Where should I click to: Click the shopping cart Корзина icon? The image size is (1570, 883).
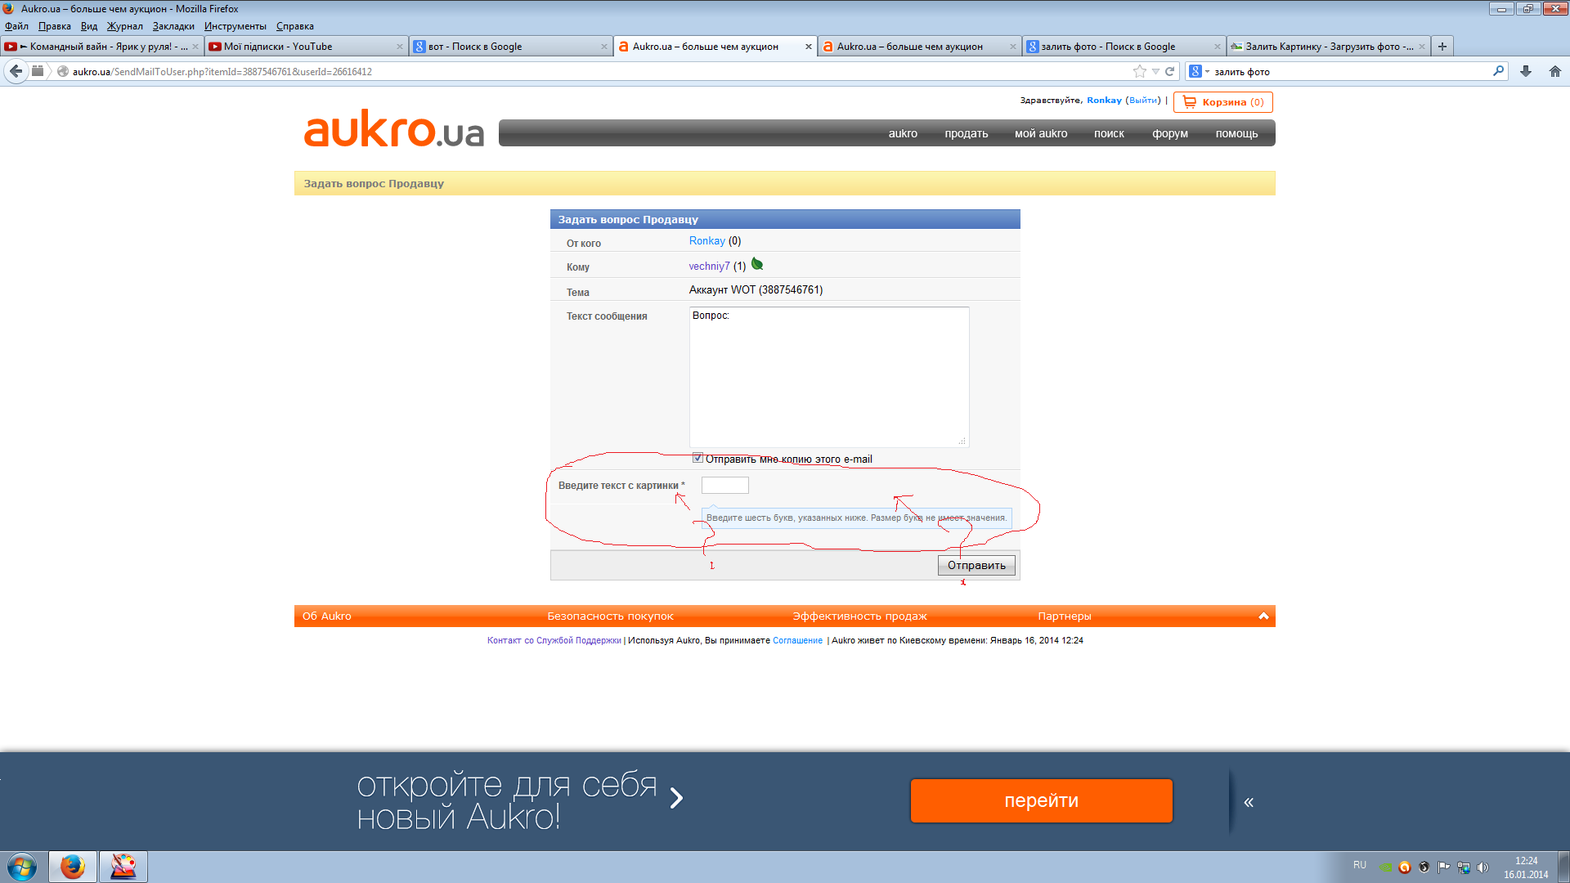pyautogui.click(x=1190, y=102)
